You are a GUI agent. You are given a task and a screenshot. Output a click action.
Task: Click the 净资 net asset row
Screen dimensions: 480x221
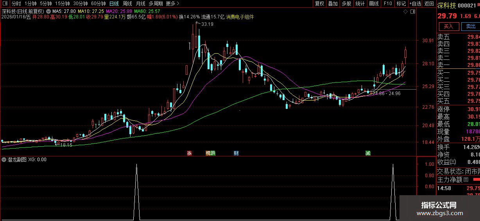459,155
